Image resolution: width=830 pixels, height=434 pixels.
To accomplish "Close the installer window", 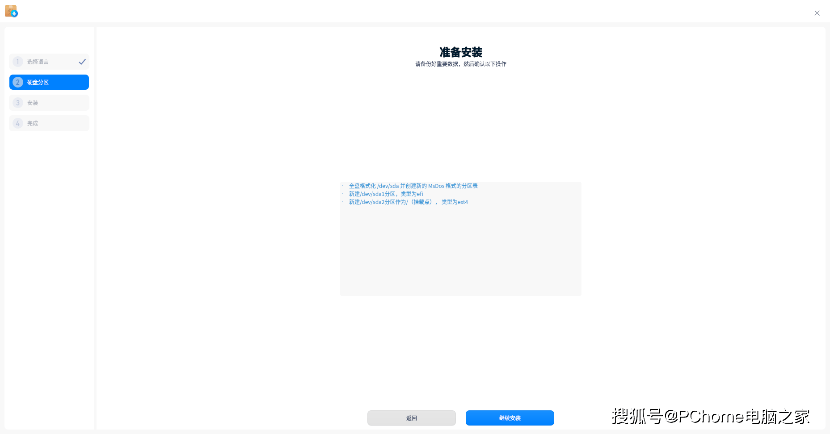I will click(x=817, y=13).
